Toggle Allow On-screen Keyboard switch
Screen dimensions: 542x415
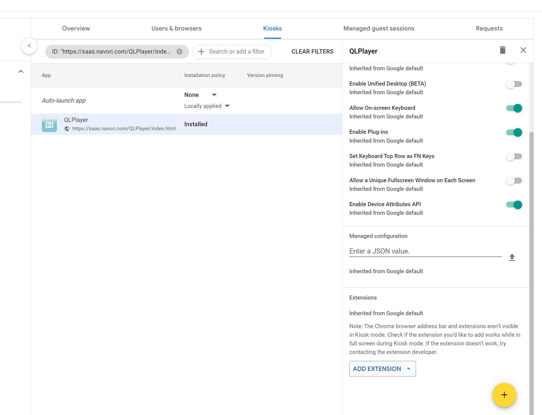[514, 108]
